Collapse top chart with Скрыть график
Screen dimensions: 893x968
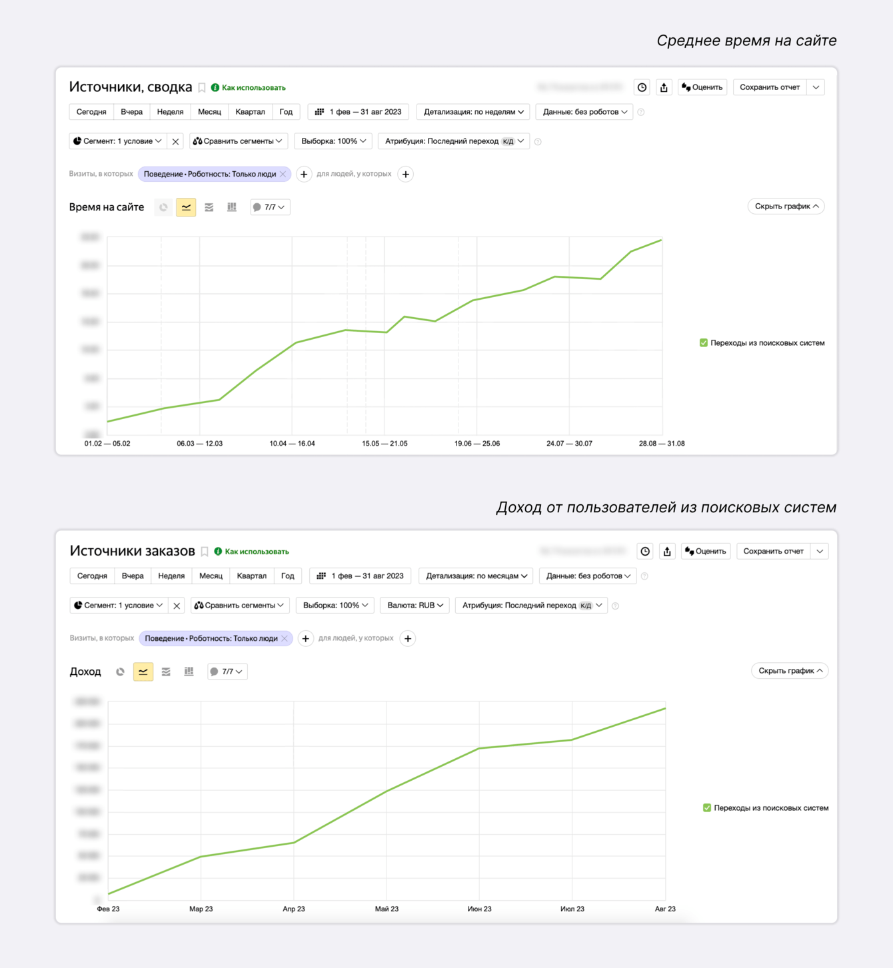pyautogui.click(x=786, y=207)
